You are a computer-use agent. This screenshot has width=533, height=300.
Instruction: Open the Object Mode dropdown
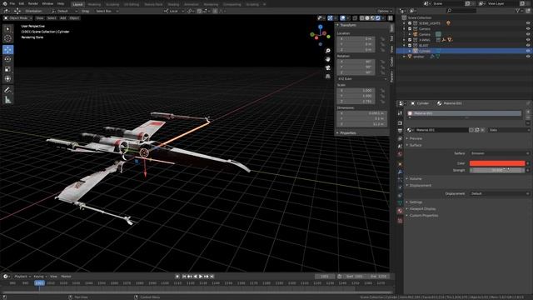coord(18,18)
